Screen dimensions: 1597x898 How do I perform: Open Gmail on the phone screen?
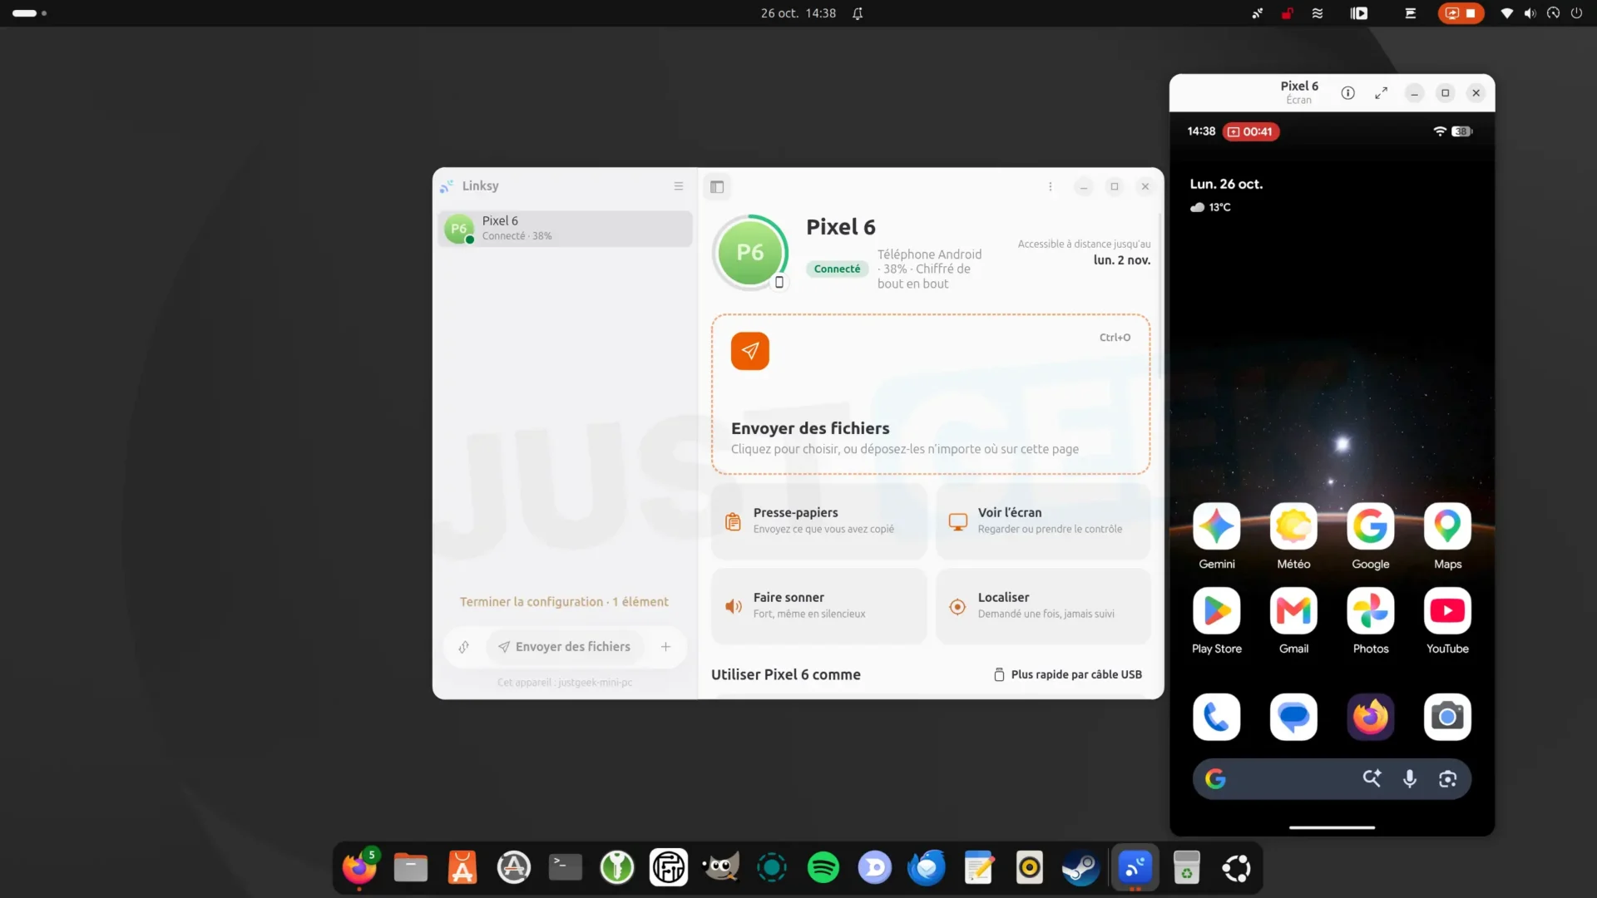(1293, 621)
